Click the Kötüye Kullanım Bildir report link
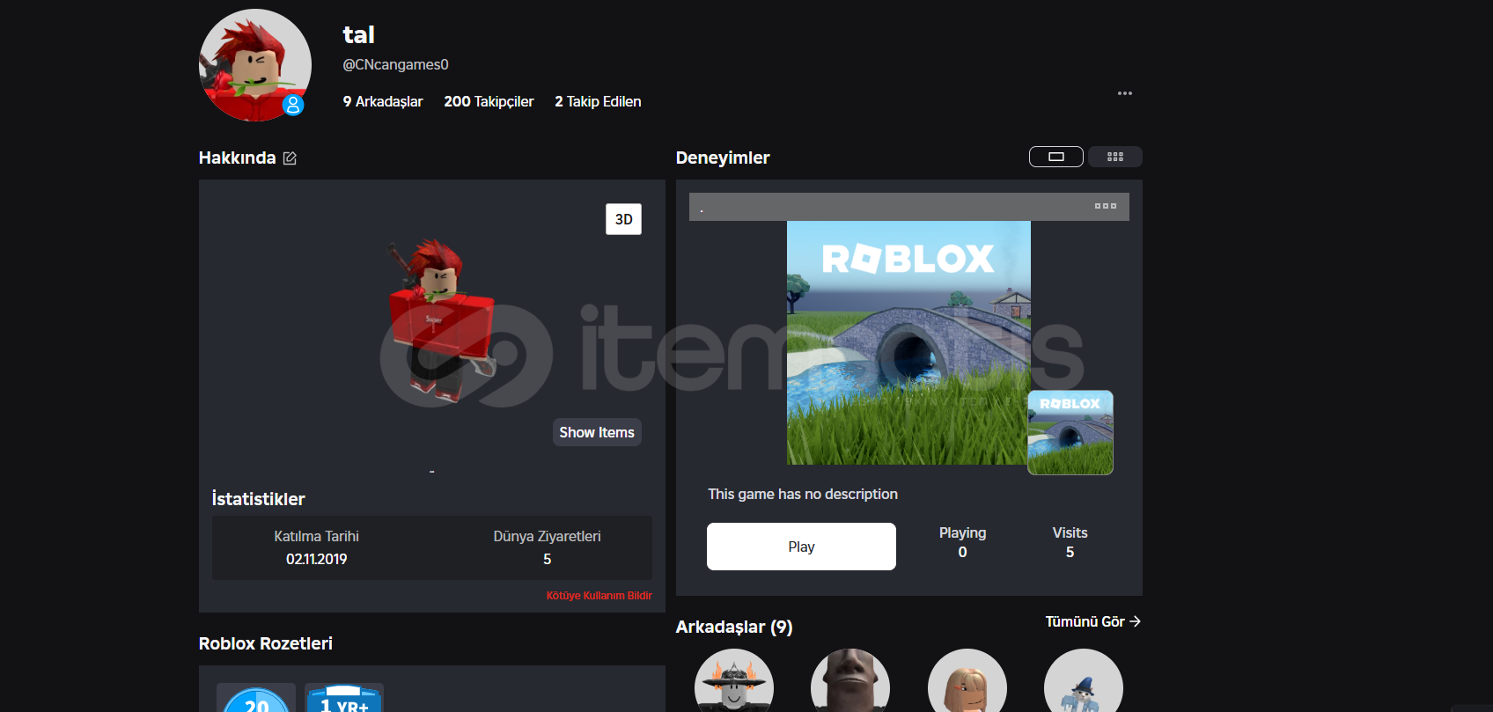Screen dimensions: 1493x712 (x=599, y=596)
